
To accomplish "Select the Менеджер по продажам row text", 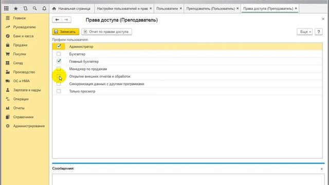I will (88, 69).
